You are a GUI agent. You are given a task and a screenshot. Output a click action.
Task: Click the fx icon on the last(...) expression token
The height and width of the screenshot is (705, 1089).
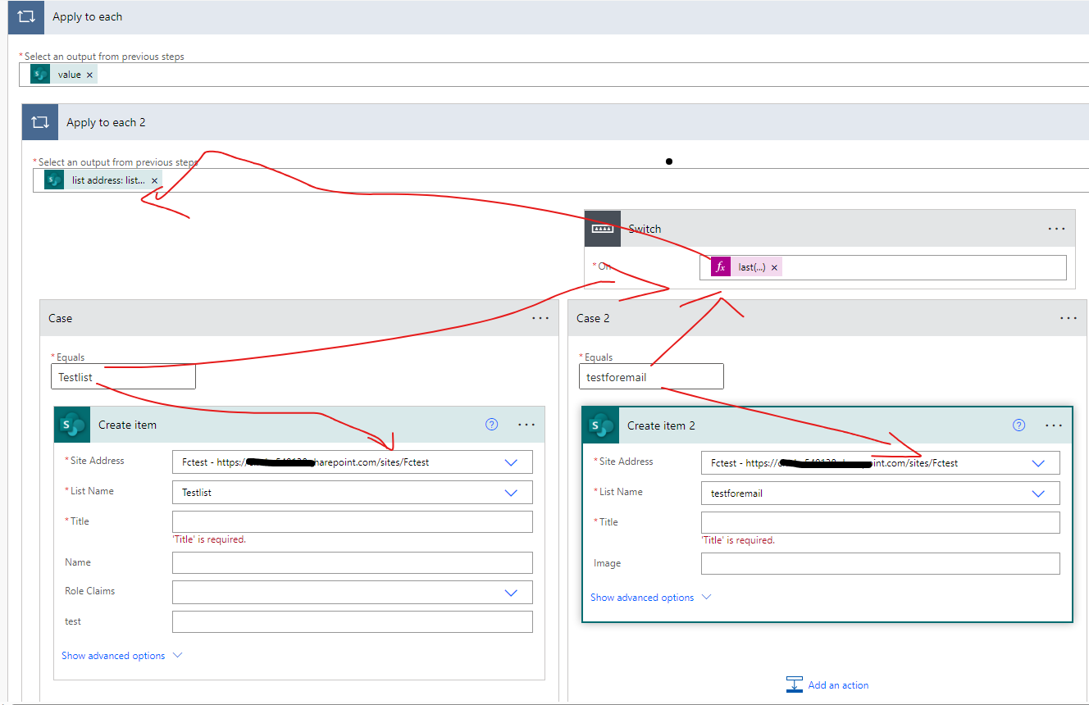pos(720,266)
